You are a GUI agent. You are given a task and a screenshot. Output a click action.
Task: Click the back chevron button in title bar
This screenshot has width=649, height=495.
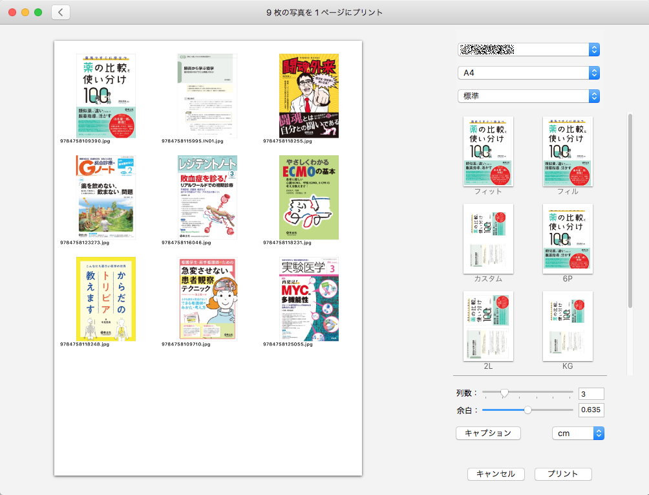pyautogui.click(x=61, y=12)
